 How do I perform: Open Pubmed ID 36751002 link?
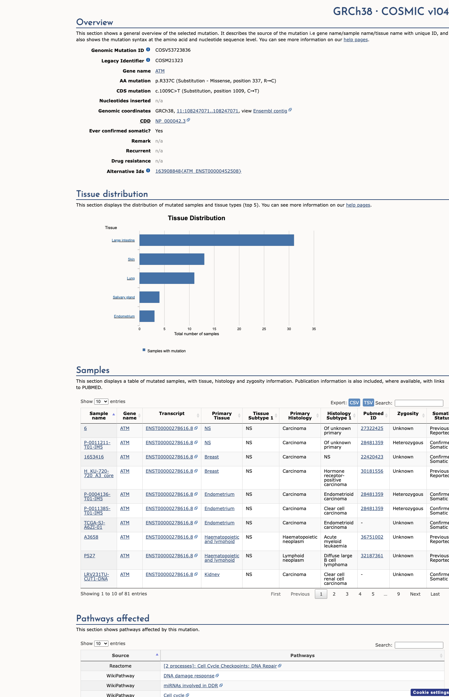tap(372, 537)
